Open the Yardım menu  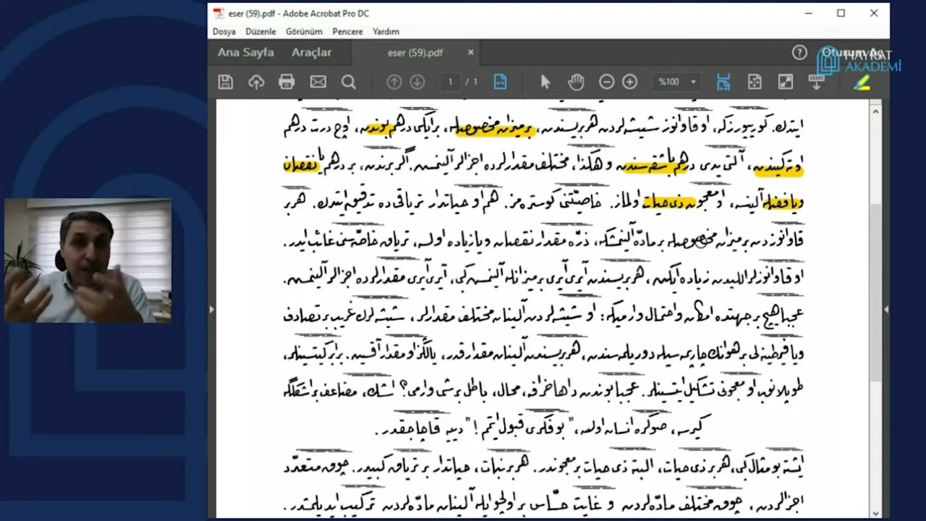tap(386, 32)
